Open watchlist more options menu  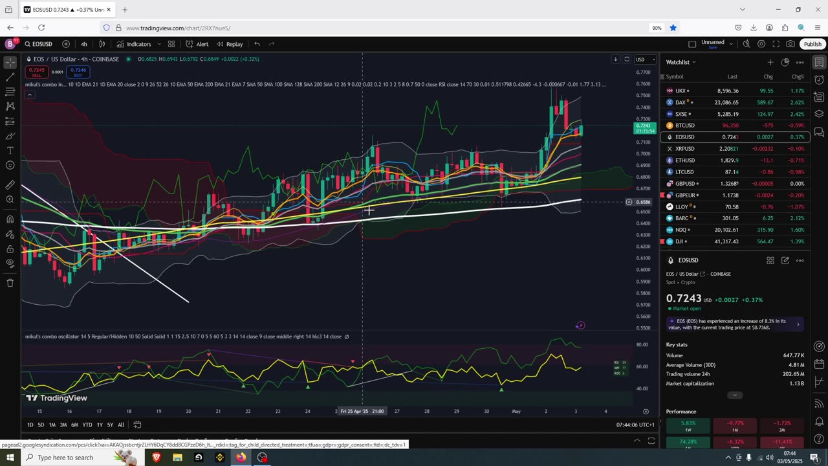800,62
